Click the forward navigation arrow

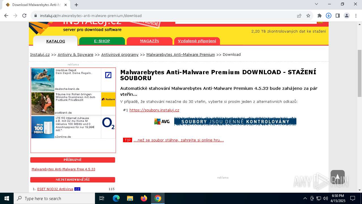coord(15,16)
